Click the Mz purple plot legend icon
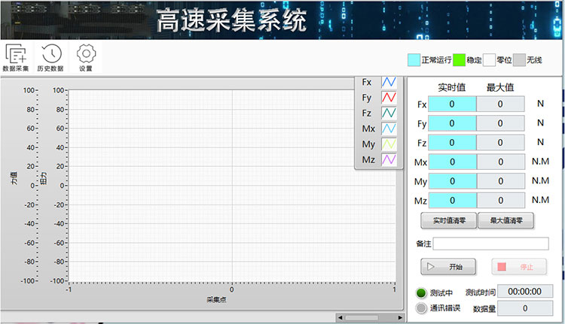 click(389, 160)
